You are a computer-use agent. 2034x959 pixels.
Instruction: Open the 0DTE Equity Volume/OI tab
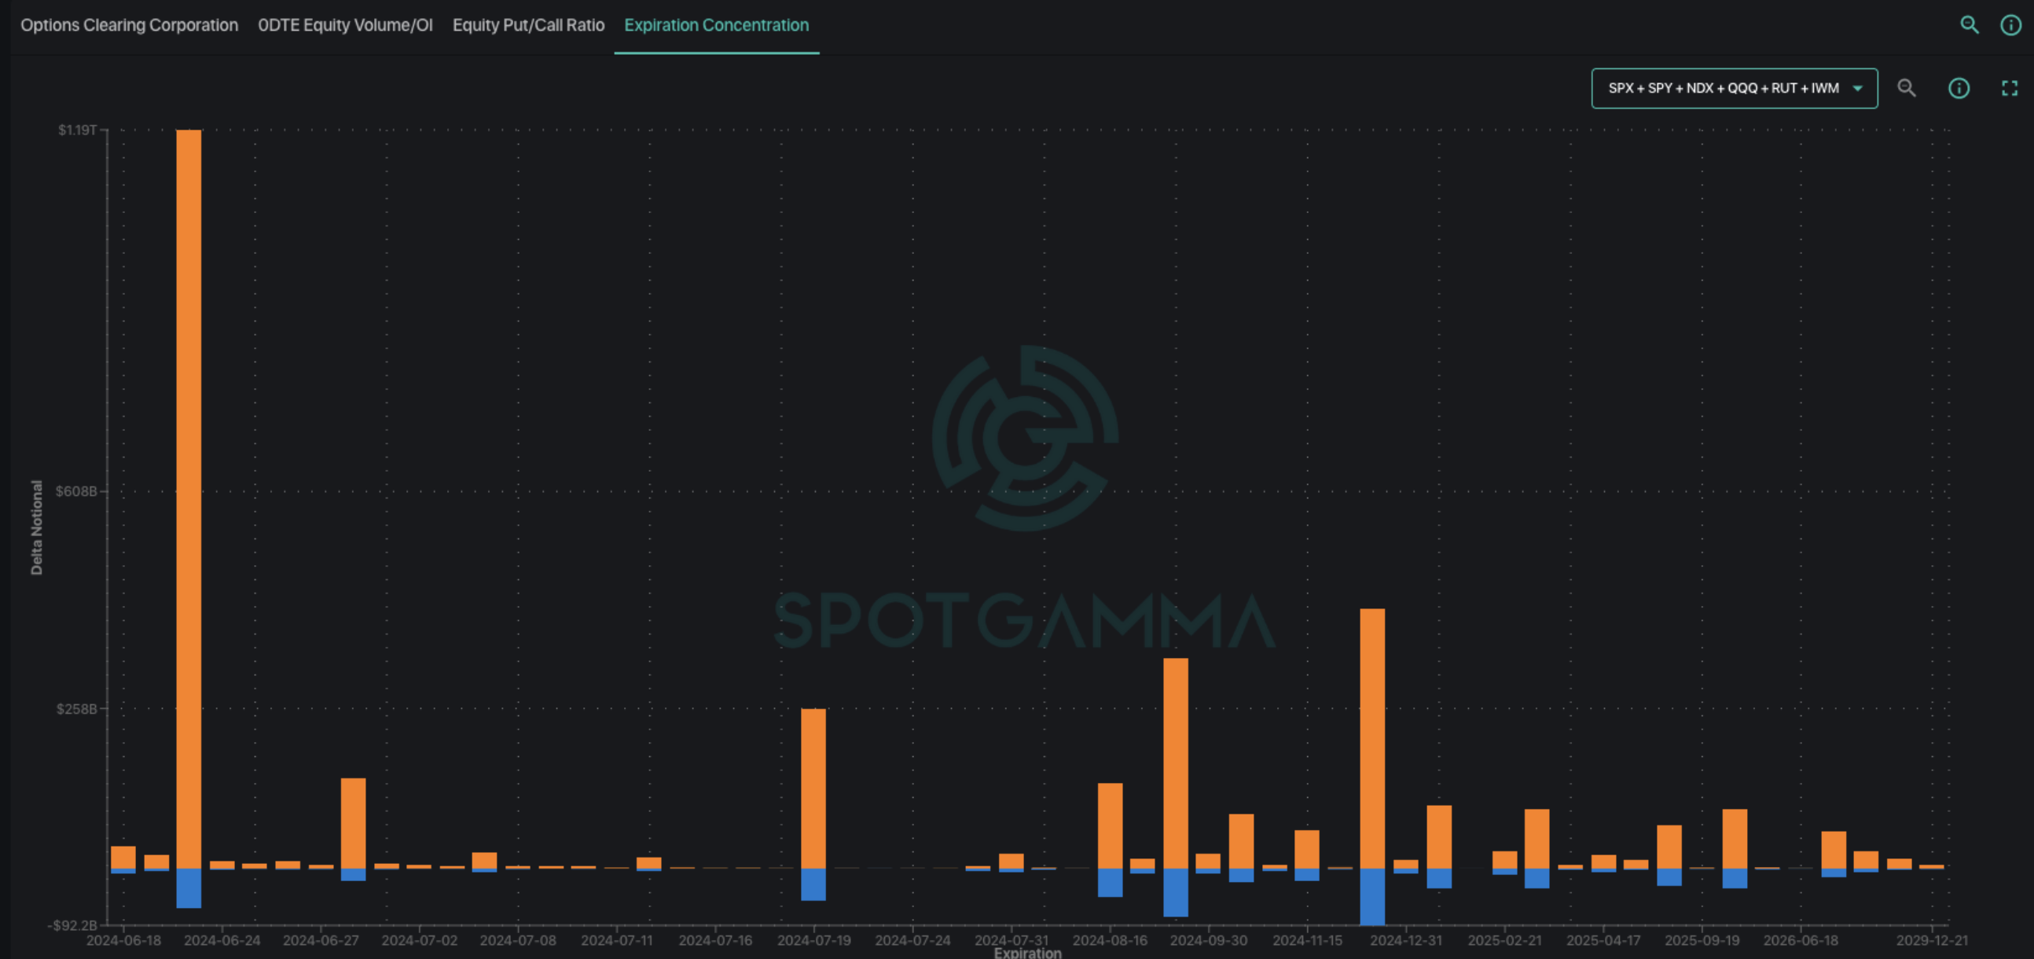tap(345, 24)
